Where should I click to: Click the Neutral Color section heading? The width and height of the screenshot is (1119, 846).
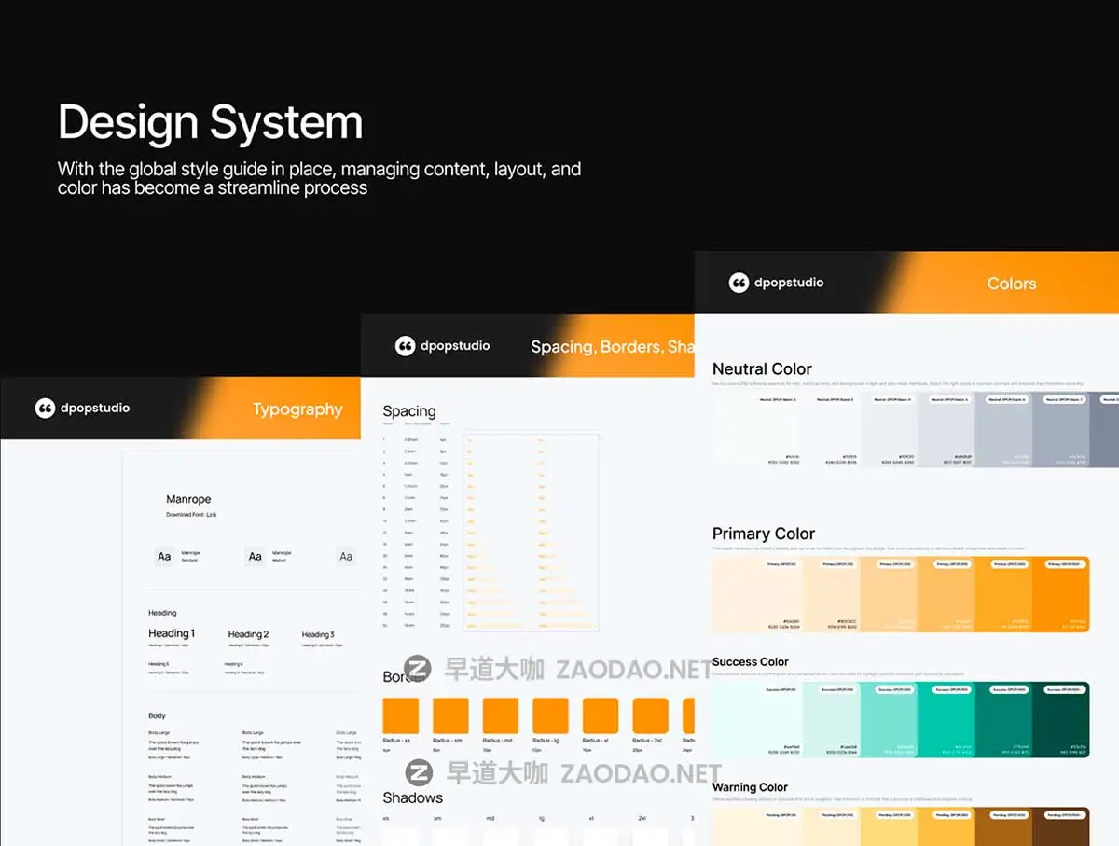762,369
